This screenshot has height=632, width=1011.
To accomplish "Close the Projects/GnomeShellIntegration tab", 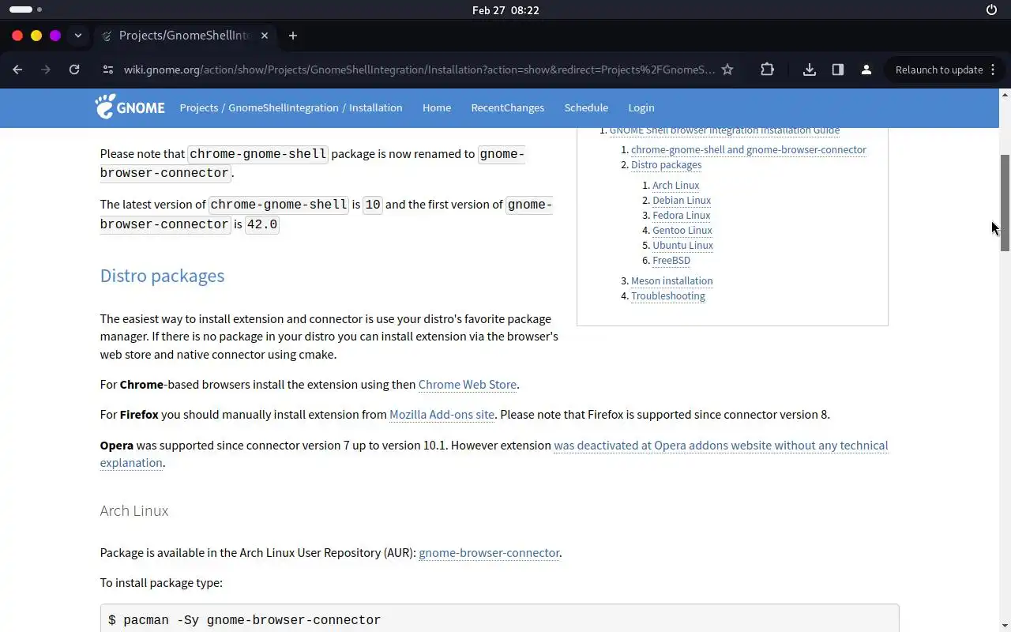I will (265, 36).
